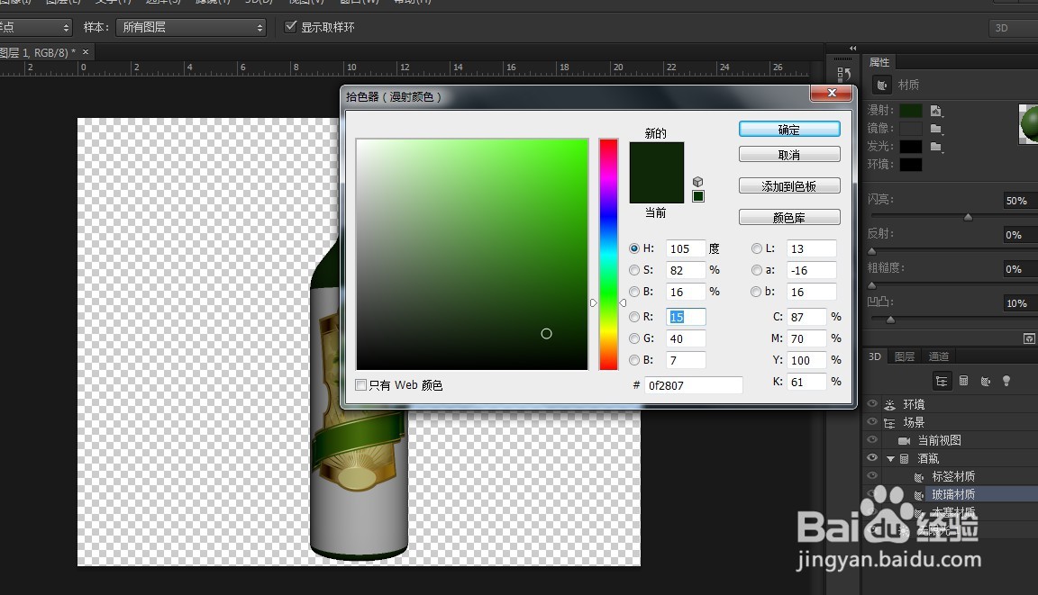1038x595 pixels.
Task: Click the H value field showing 105
Action: tap(685, 248)
